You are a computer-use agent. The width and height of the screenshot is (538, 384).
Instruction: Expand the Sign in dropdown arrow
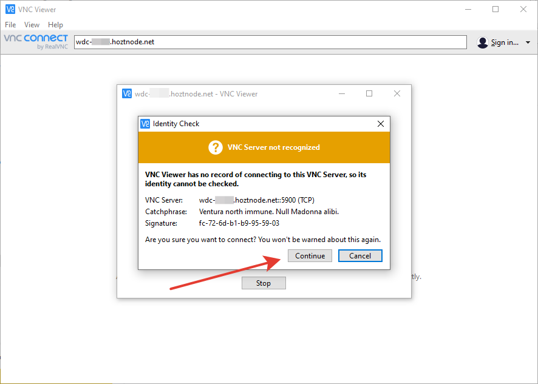528,42
